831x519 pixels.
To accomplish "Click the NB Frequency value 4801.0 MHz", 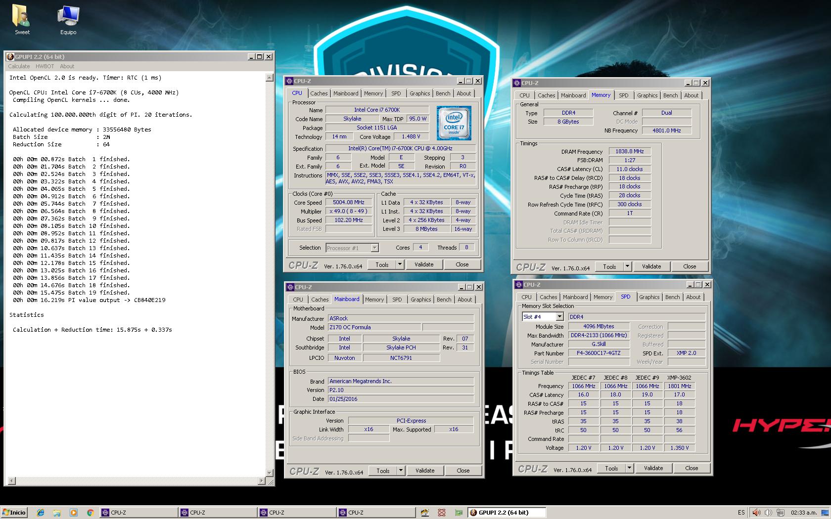I will pos(666,130).
